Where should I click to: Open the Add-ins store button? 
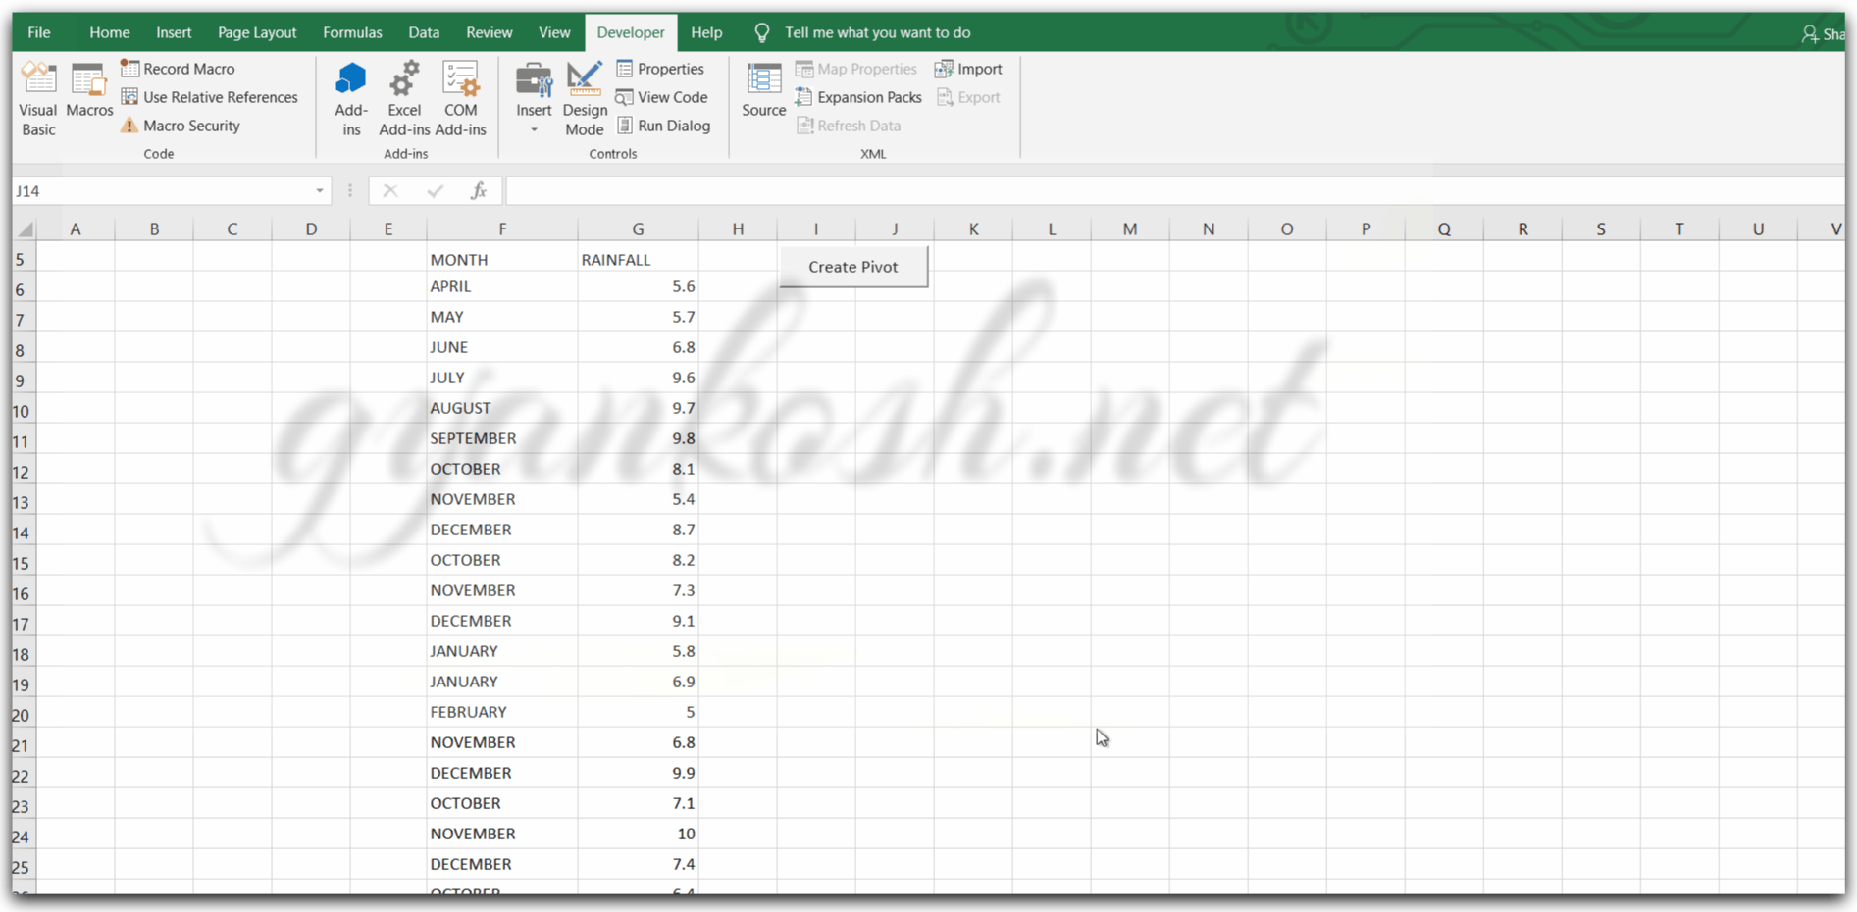coord(351,98)
